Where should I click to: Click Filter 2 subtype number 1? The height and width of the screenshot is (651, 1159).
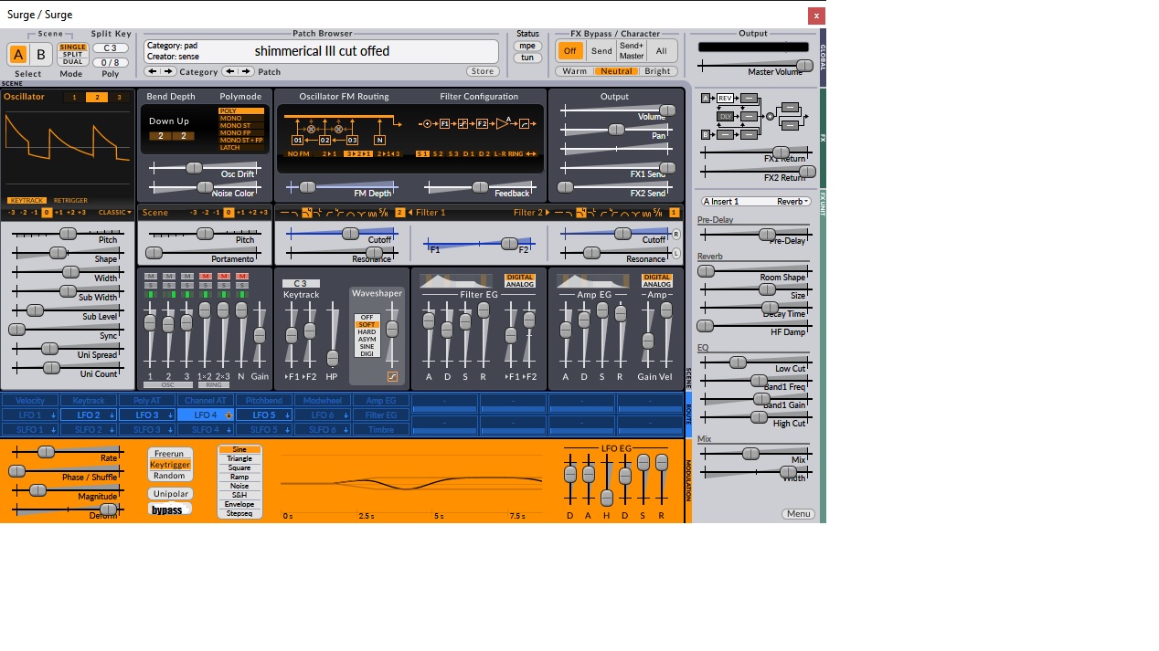point(675,213)
